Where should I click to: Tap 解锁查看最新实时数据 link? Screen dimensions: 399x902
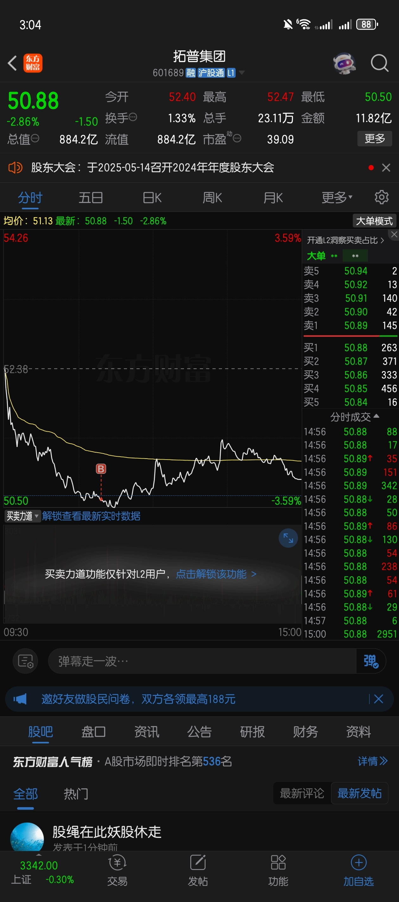pyautogui.click(x=91, y=516)
